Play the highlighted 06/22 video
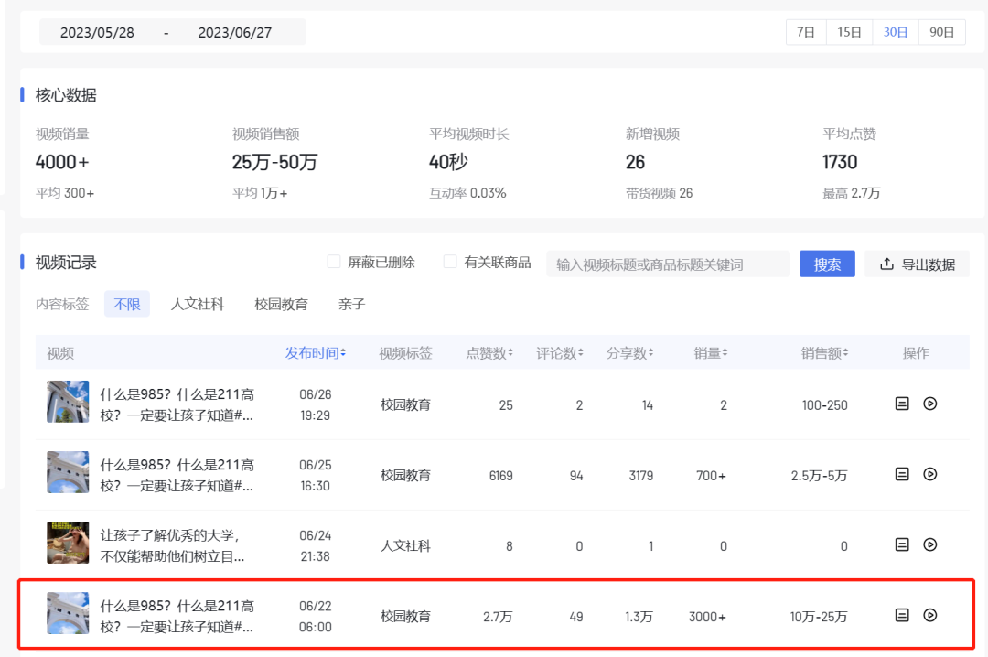This screenshot has height=657, width=988. (x=930, y=616)
